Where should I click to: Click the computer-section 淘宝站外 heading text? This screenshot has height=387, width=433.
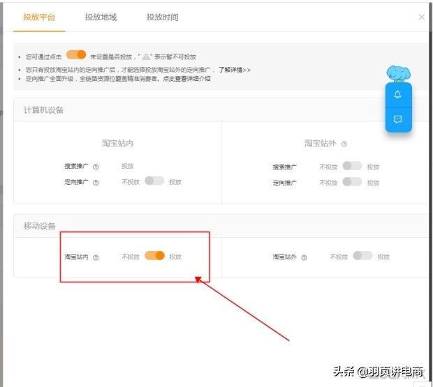tap(320, 143)
